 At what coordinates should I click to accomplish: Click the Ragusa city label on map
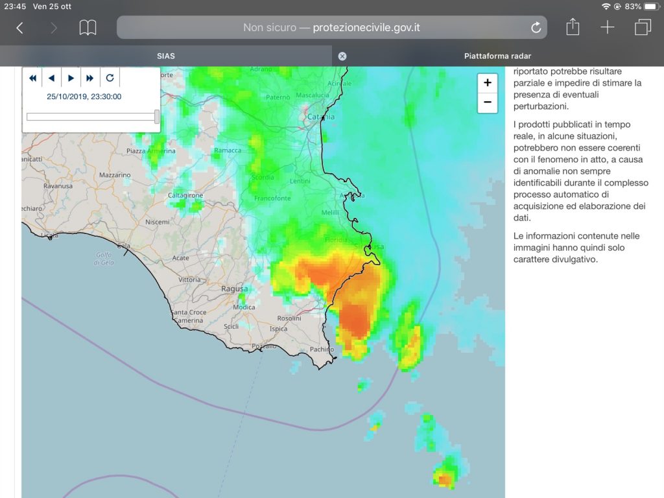[x=234, y=289]
